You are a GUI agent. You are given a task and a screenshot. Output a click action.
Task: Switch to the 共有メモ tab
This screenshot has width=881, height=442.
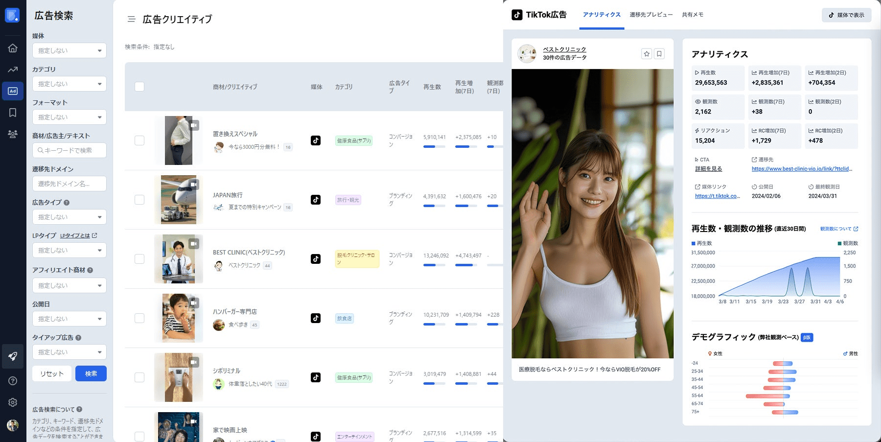click(693, 15)
